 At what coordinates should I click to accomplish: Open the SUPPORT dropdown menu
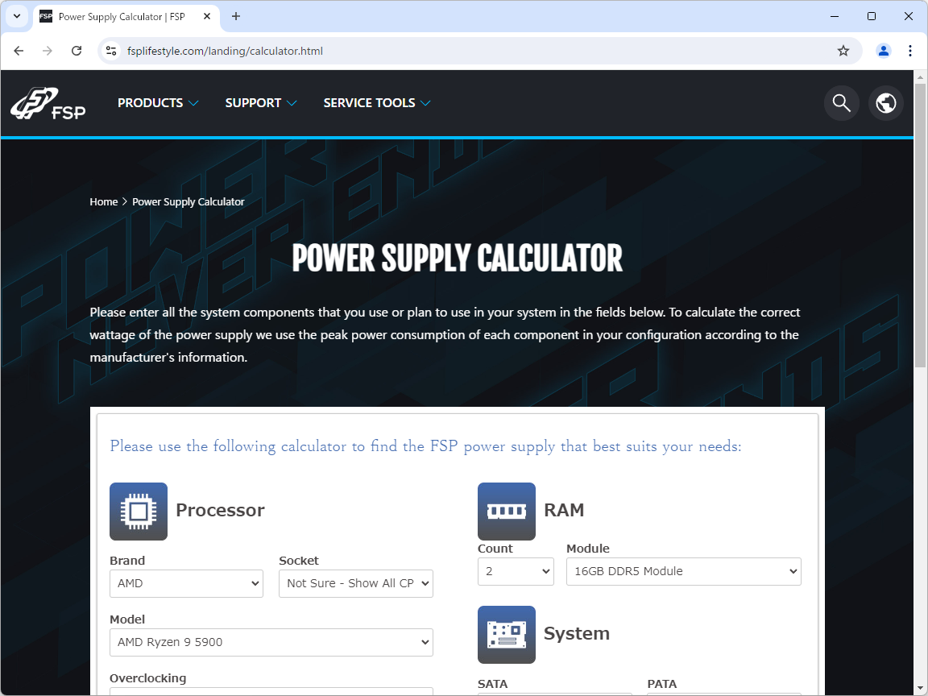point(260,103)
